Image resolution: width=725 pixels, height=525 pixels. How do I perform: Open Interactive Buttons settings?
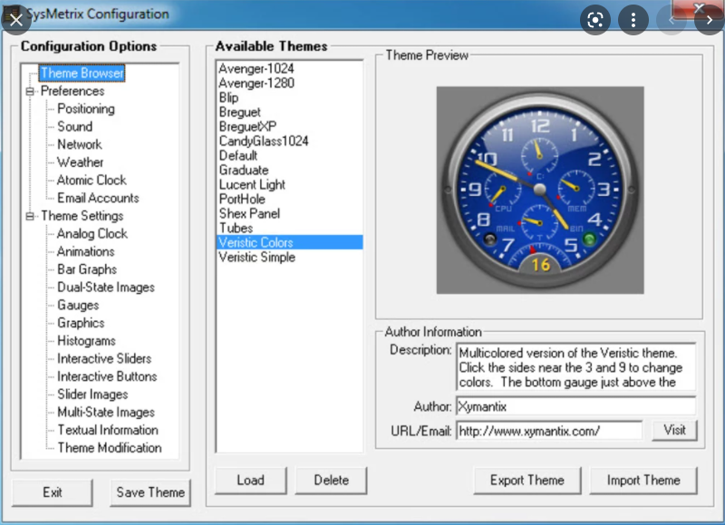[x=107, y=376]
